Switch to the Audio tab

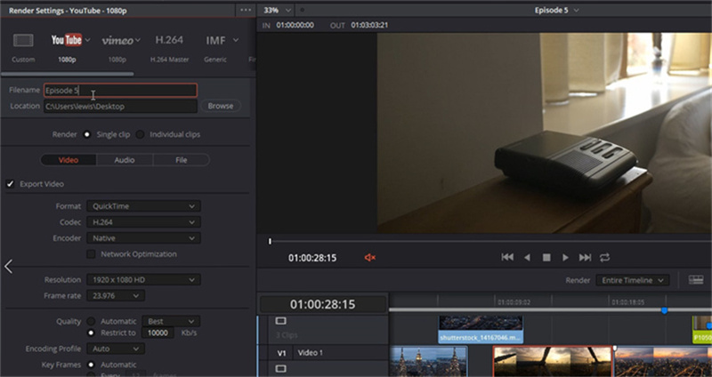[x=125, y=160]
